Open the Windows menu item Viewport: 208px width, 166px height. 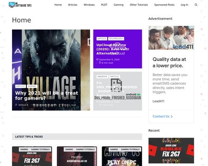coord(89,5)
